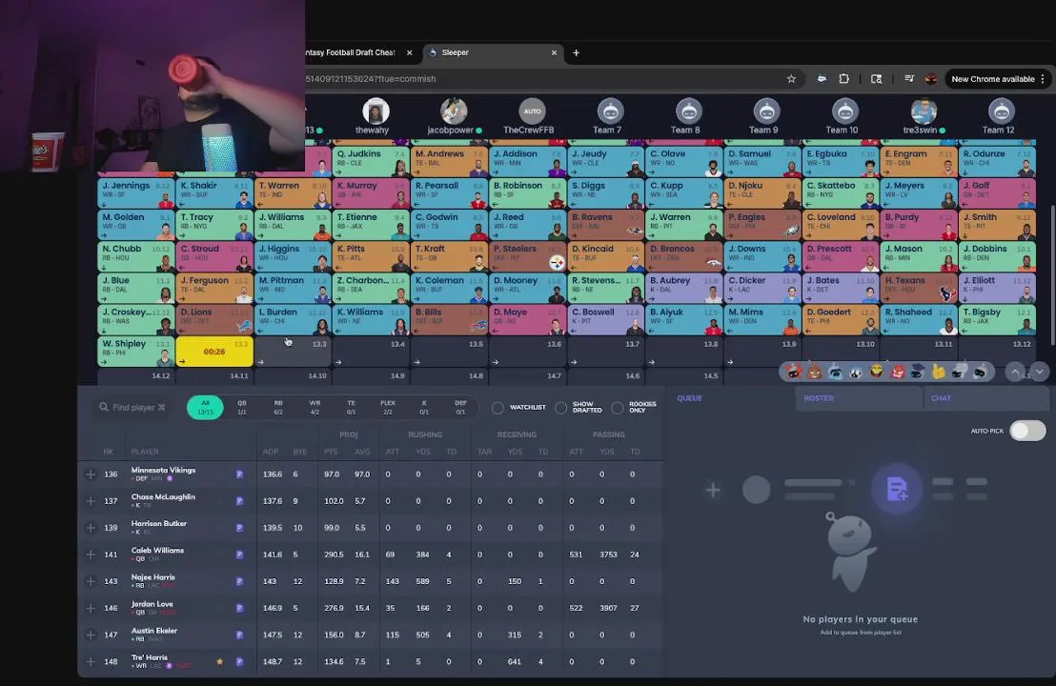Send the graduation cap robot reaction
This screenshot has width=1056, height=686.
pyautogui.click(x=917, y=372)
